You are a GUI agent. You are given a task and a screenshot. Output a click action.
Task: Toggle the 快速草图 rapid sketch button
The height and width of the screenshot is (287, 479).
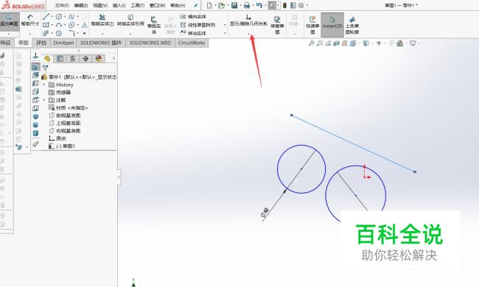(312, 25)
